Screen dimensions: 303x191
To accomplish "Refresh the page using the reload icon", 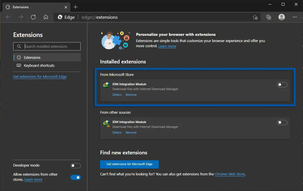I will [33, 17].
